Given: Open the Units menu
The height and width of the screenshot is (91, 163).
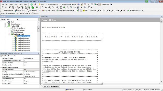Looking at the screenshot, I should coord(16,5).
